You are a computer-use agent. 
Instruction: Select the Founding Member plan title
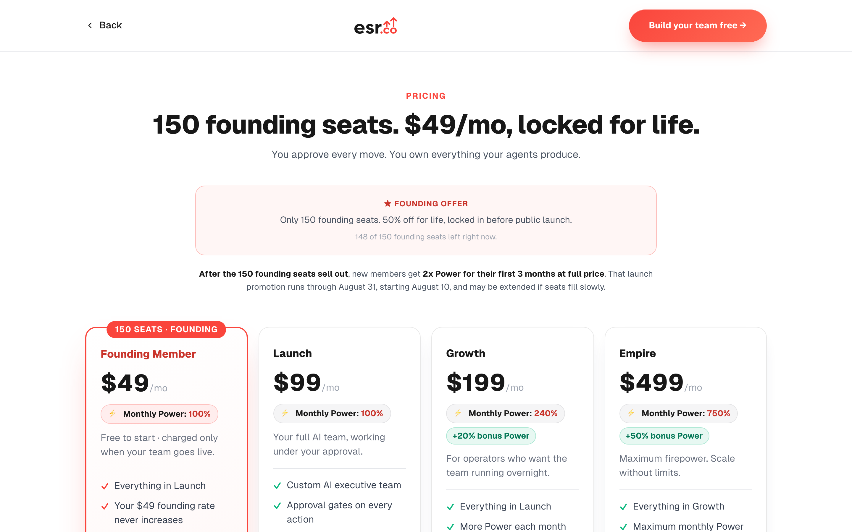click(148, 354)
